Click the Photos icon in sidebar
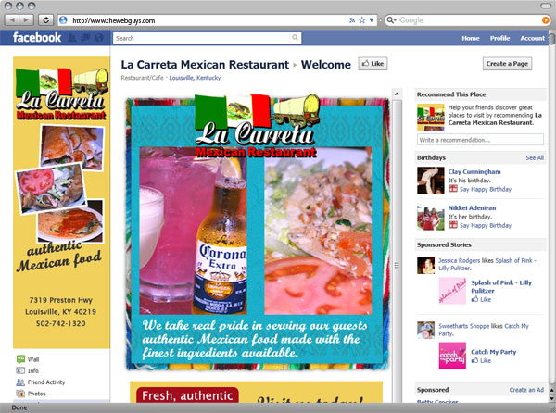The height and width of the screenshot is (413, 556). click(x=20, y=394)
